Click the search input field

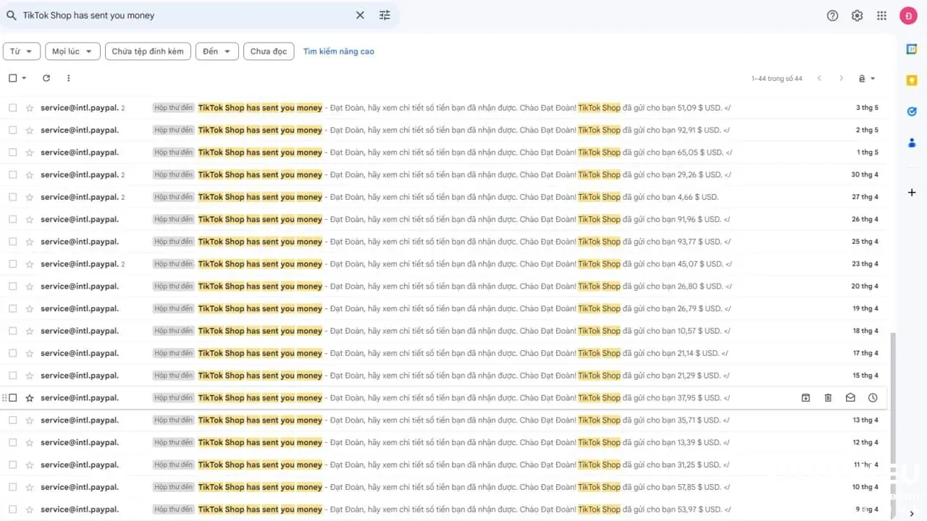(x=185, y=15)
